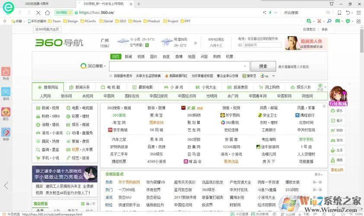The width and height of the screenshot is (364, 216).
Task: Click the undo closed tab icon
Action: tap(348, 13)
